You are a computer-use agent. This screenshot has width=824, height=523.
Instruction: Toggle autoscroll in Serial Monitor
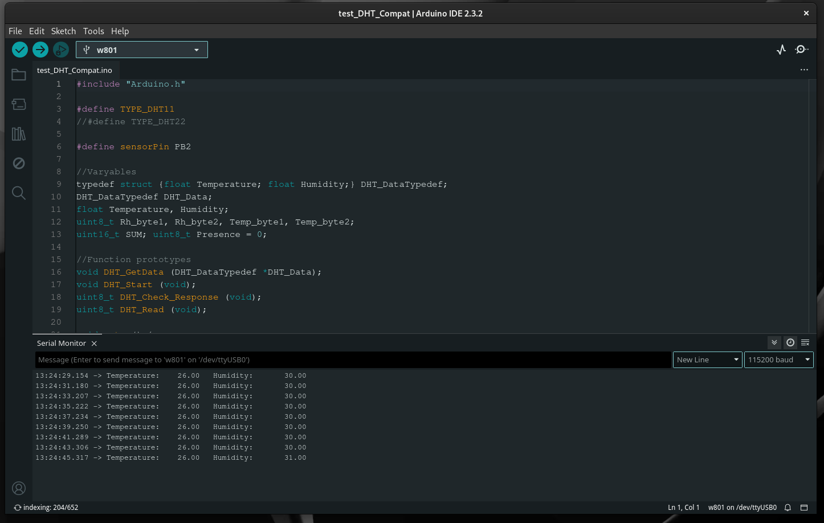(x=774, y=342)
